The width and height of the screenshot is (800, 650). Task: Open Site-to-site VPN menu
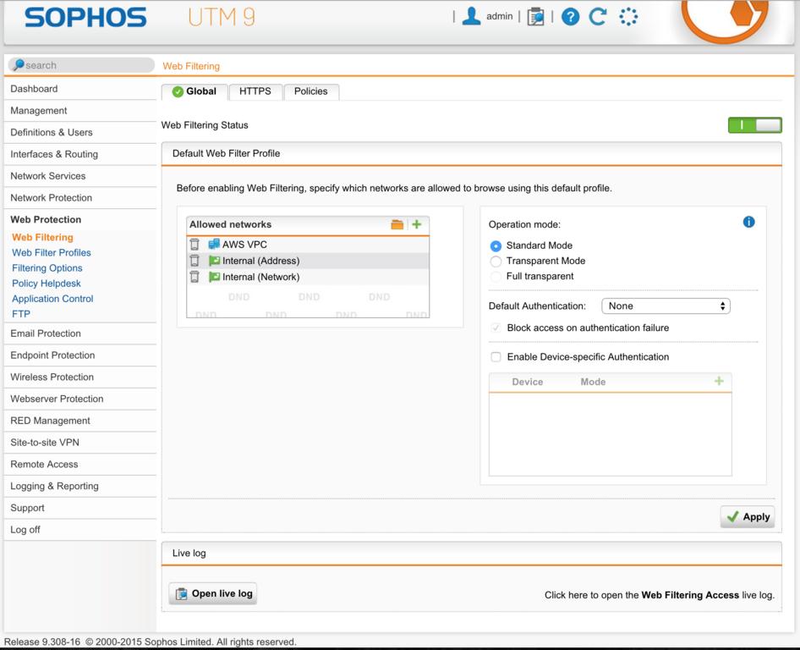point(80,443)
